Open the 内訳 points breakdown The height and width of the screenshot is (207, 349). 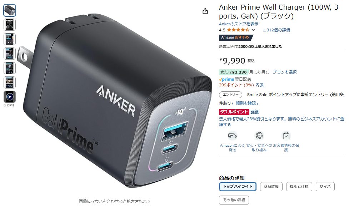pos(260,85)
